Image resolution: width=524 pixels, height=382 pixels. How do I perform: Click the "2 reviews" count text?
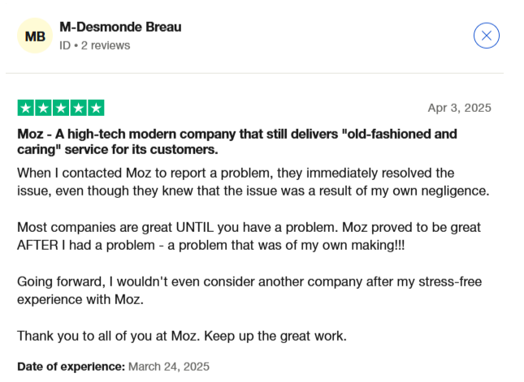click(x=106, y=45)
